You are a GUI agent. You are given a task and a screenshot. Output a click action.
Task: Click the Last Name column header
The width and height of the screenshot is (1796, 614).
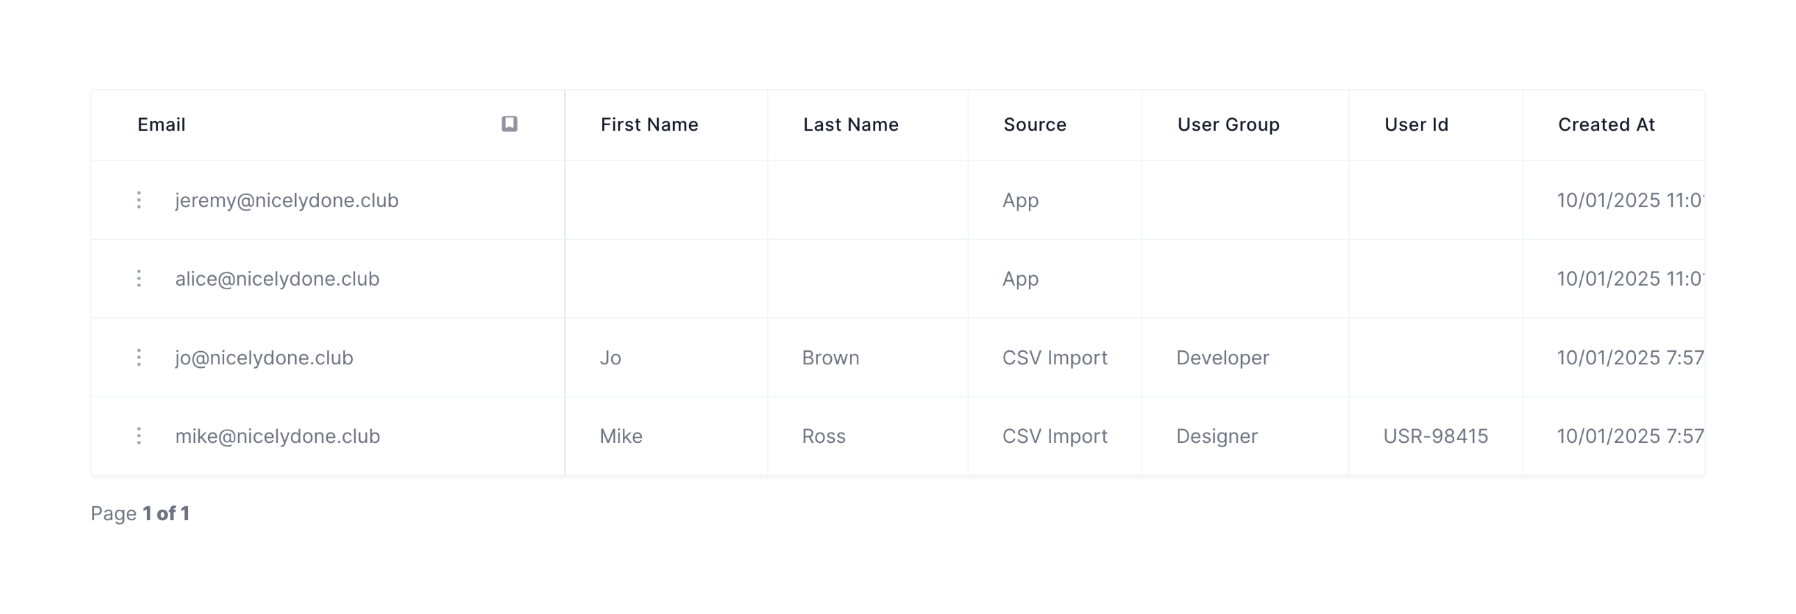851,124
